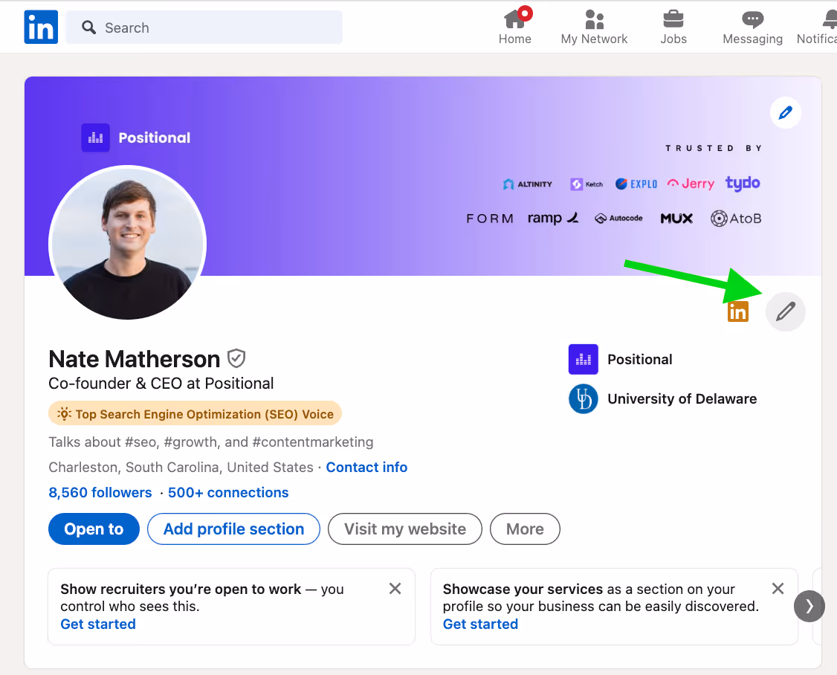837x675 pixels.
Task: Click the cover banner image
Action: [x=423, y=176]
